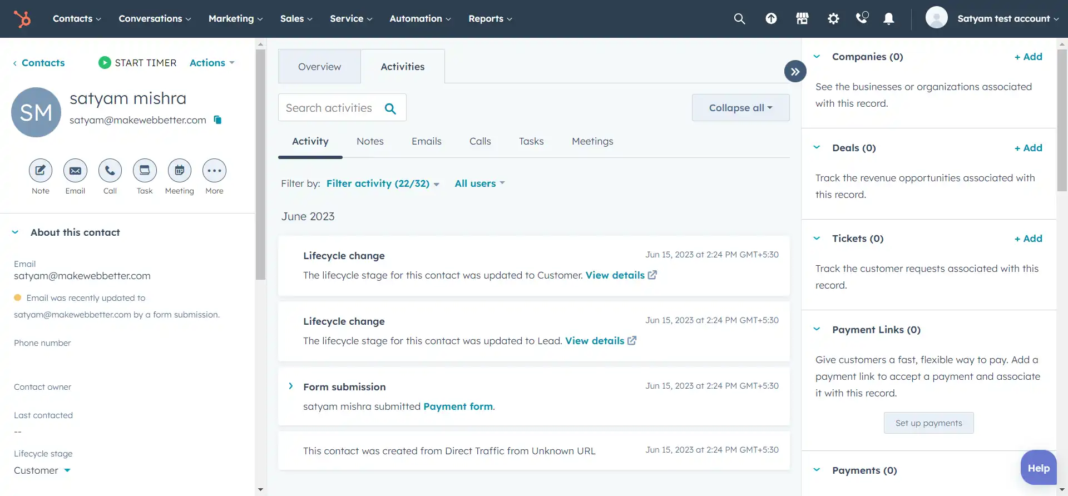Create a Task via icon
This screenshot has height=496, width=1068.
click(x=145, y=171)
